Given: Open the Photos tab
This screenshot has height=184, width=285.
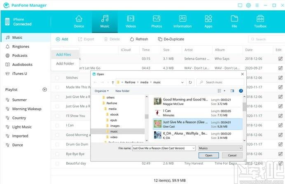Looking at the screenshot, I should click(x=157, y=21).
